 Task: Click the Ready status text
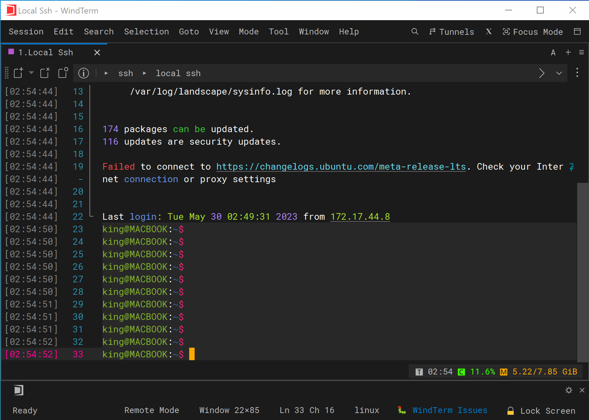tap(25, 411)
